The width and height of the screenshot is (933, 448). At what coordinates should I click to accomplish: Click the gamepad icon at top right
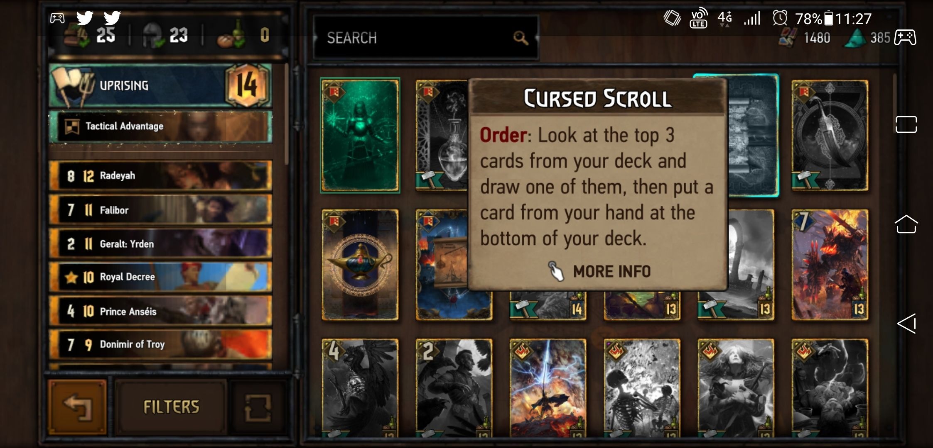tap(906, 37)
